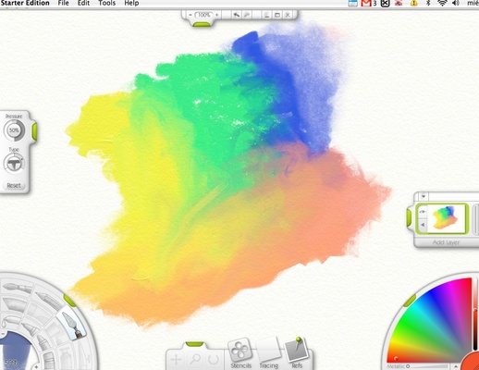Reset the tool settings
The width and height of the screenshot is (479, 370).
tap(14, 185)
